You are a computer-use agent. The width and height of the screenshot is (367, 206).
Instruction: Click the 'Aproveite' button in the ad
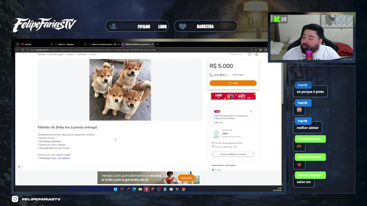coord(186,178)
